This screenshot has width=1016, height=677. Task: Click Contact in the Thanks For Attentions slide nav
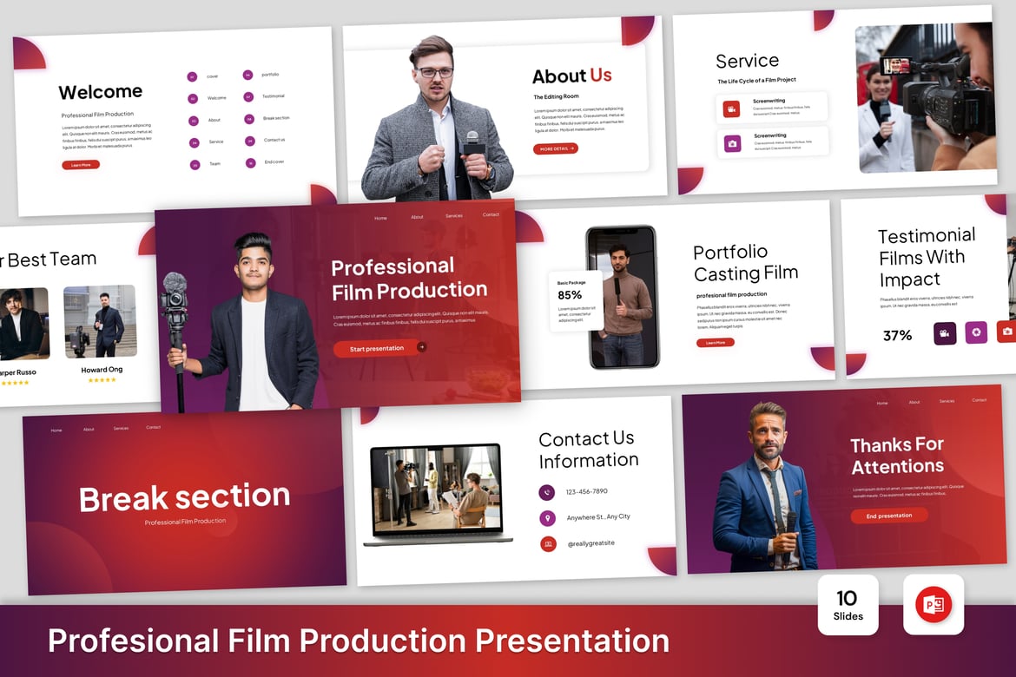tap(979, 400)
